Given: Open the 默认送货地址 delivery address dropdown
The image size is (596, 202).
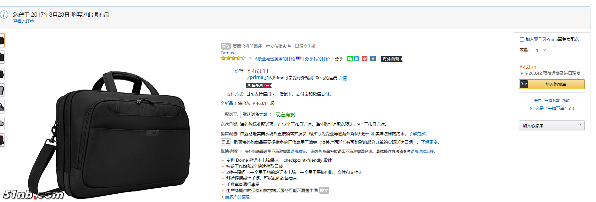Looking at the screenshot, I should click(257, 114).
